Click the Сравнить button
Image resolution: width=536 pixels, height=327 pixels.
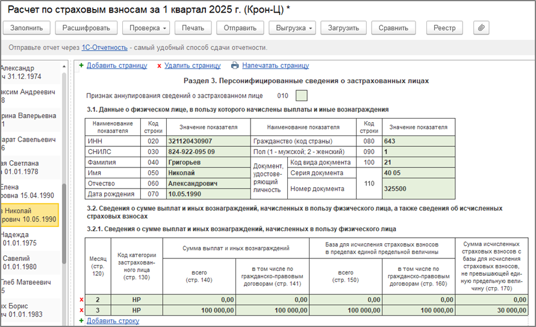point(393,28)
